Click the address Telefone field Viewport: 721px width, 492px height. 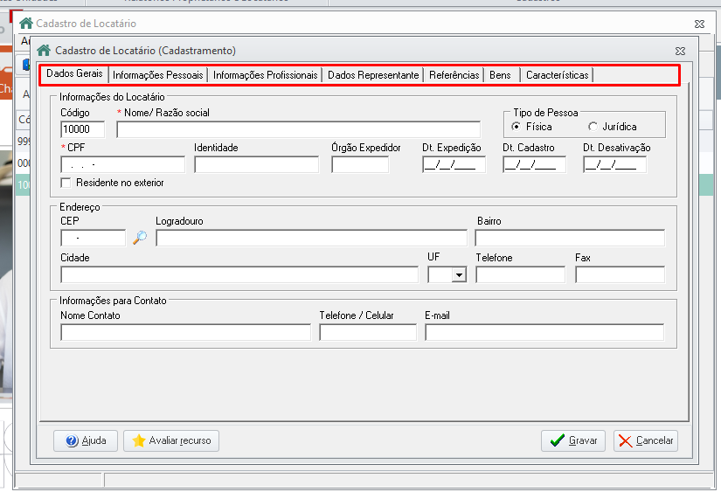coord(521,275)
